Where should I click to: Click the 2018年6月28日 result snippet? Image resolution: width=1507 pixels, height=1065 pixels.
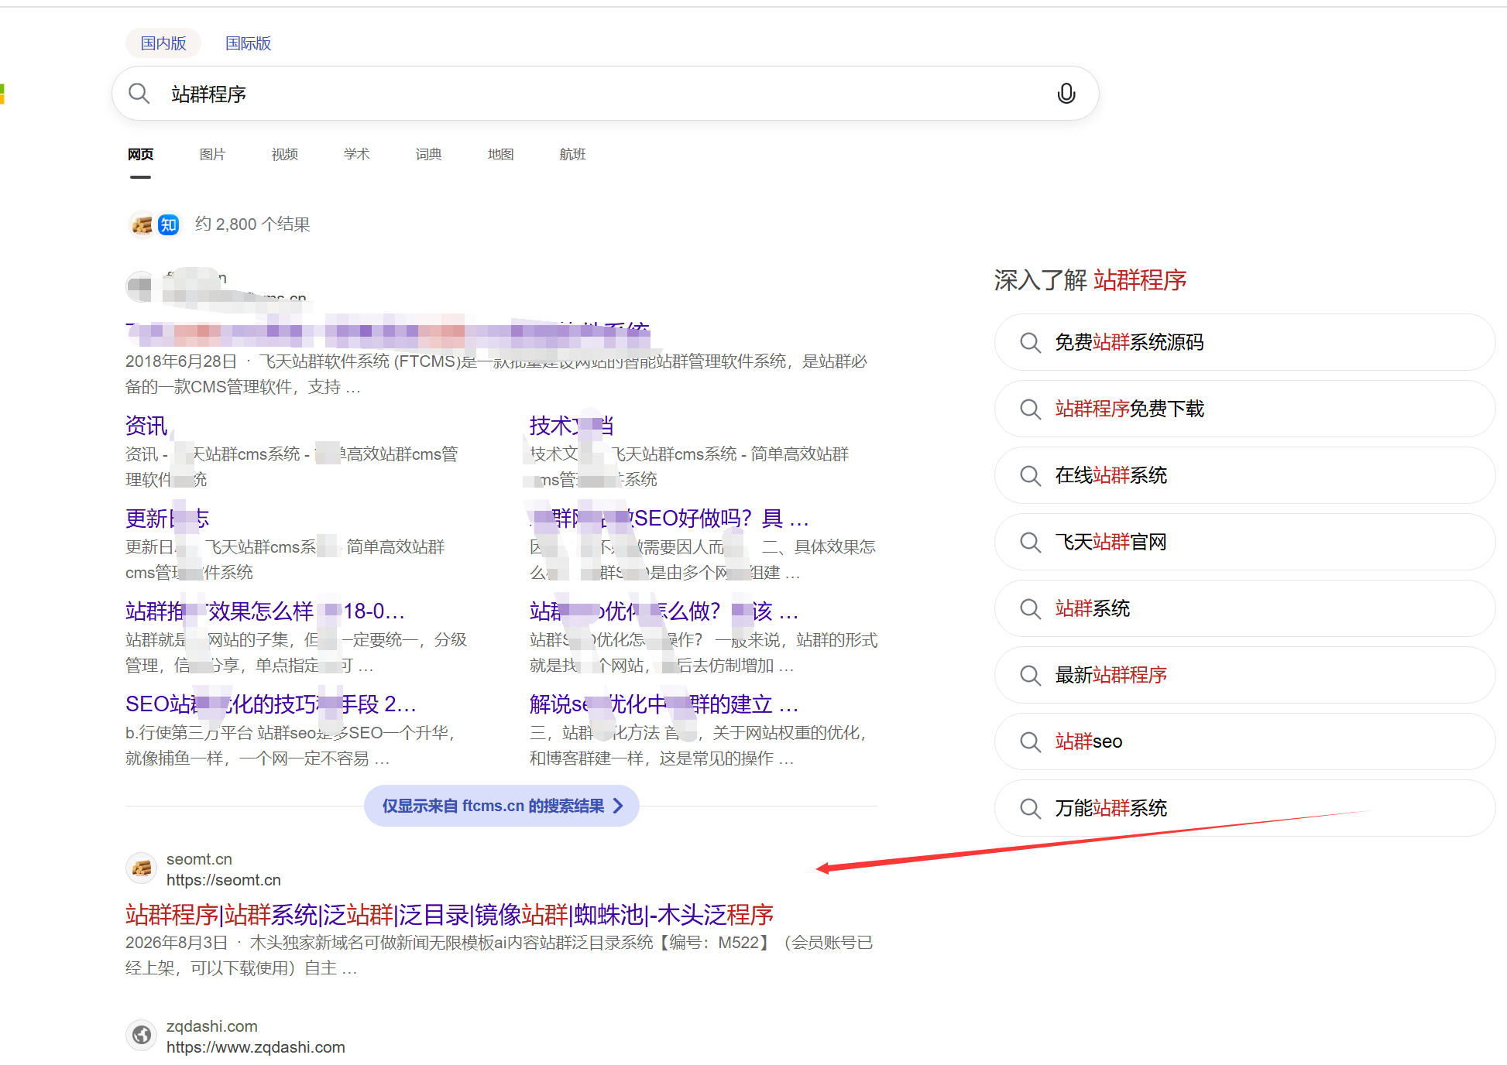point(496,374)
